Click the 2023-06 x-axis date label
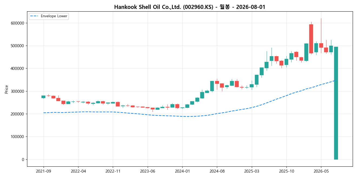 (148, 171)
